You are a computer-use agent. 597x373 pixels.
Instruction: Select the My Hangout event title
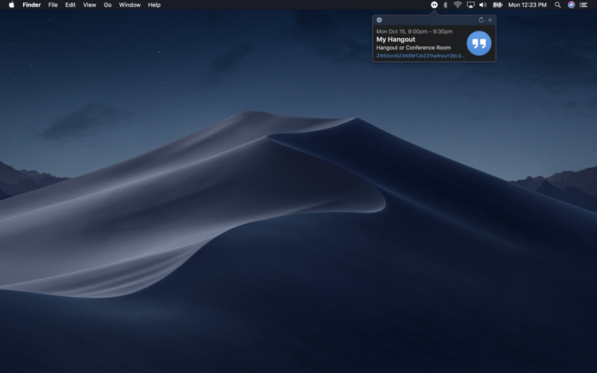click(396, 40)
